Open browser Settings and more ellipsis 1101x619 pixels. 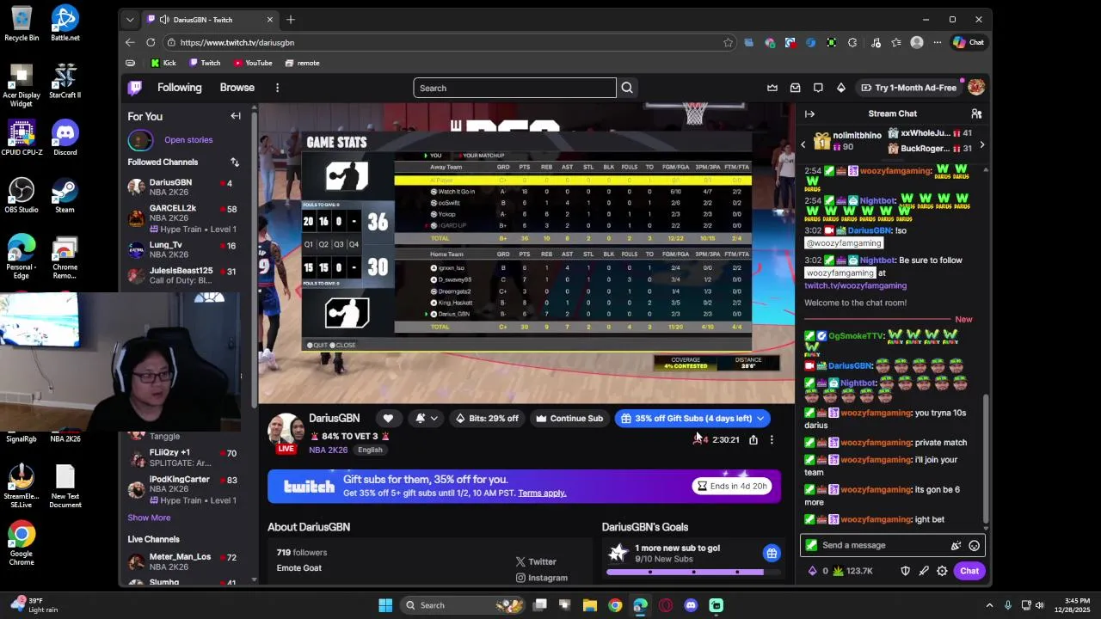937,42
